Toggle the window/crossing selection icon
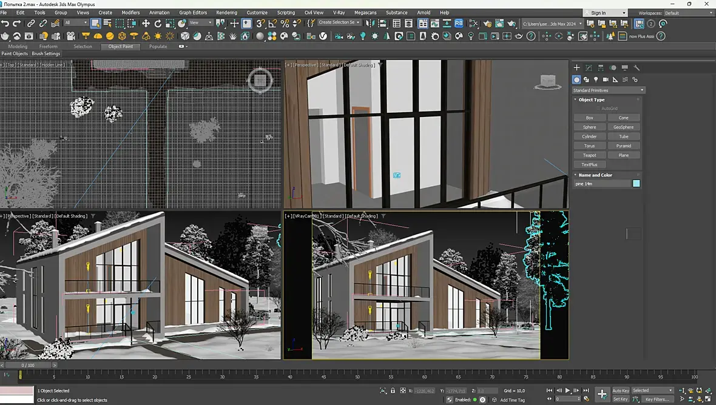Viewport: 716px width, 405px height. (x=132, y=23)
